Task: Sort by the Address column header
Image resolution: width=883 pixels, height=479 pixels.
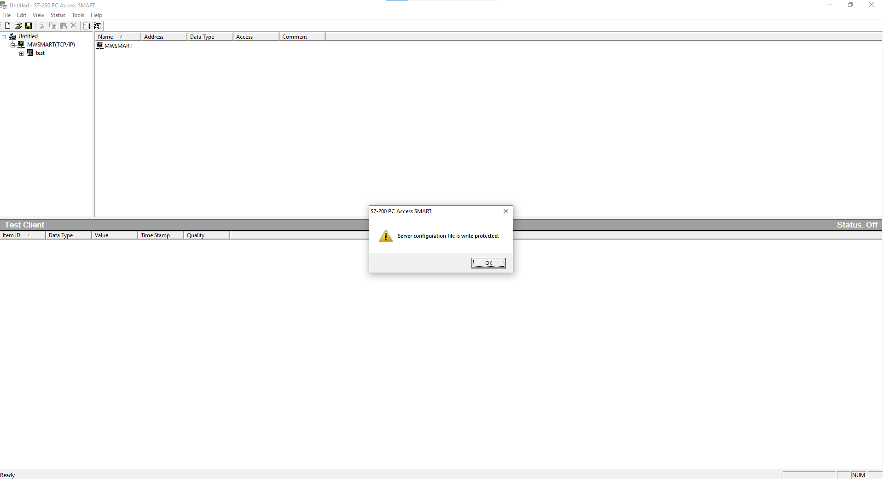Action: (x=164, y=37)
